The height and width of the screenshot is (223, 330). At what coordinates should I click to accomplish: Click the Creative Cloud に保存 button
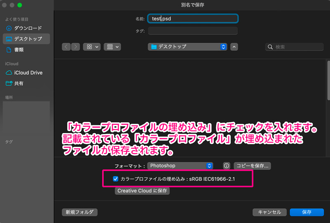[142, 191]
